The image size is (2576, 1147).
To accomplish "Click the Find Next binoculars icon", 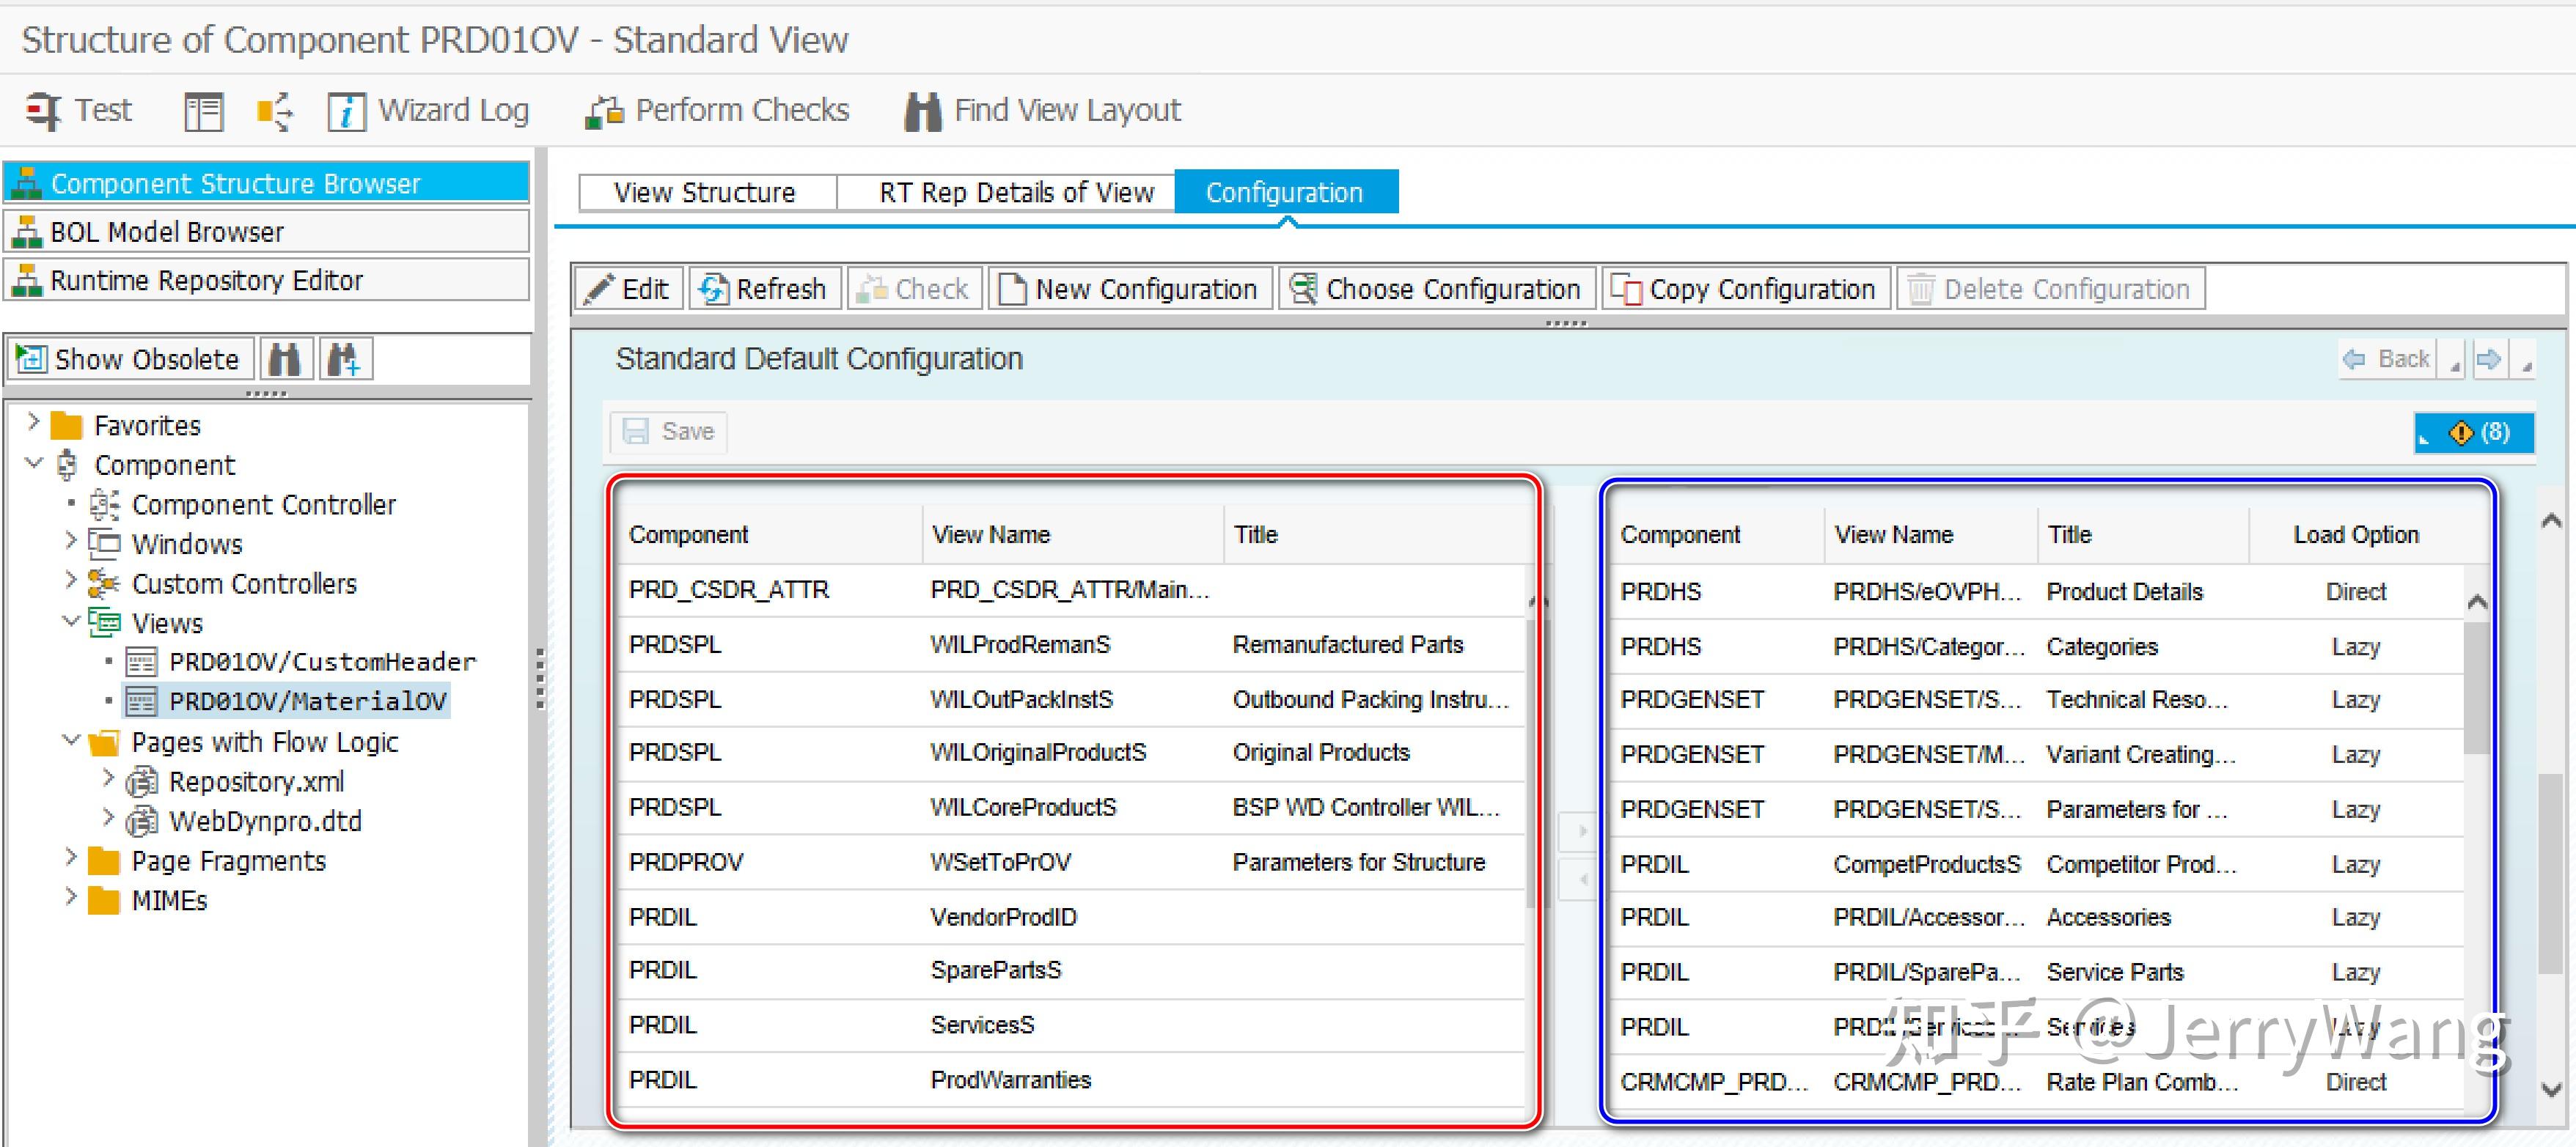I will click(x=344, y=358).
